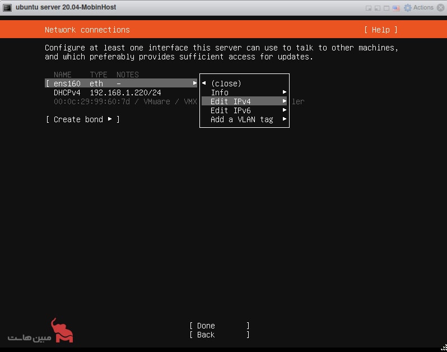
Task: Select the ens160 eth interface row
Action: tap(121, 84)
